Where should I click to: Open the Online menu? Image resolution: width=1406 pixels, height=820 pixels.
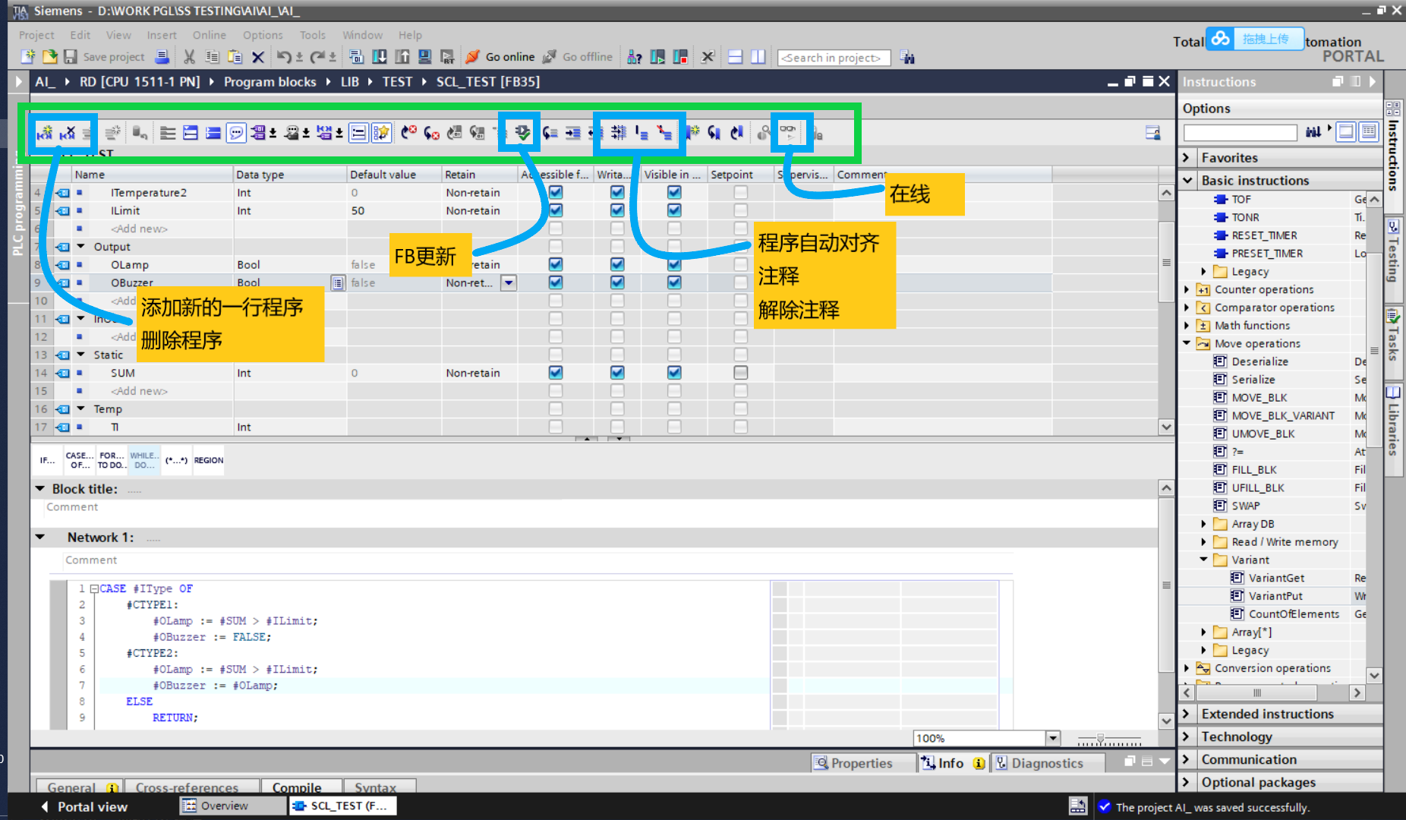(210, 35)
